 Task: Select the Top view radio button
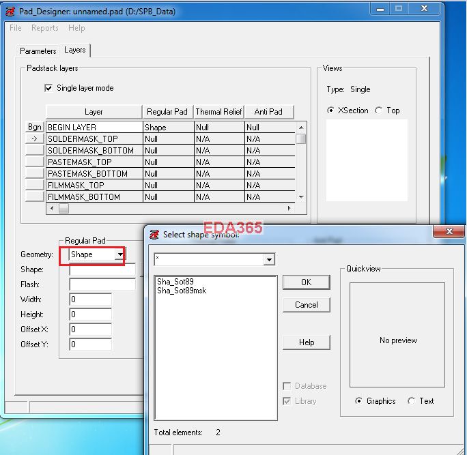tap(378, 111)
